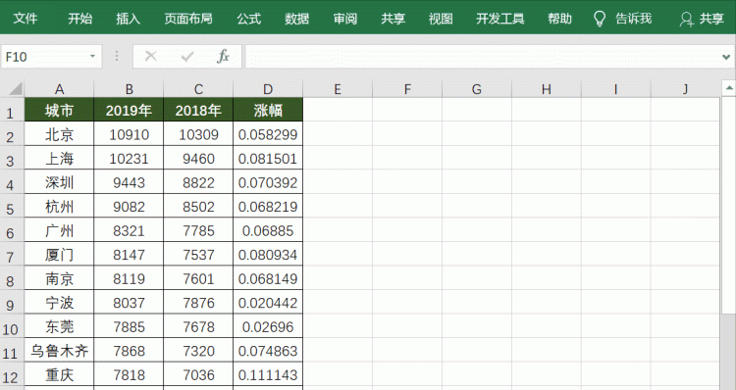Expand the formula bar chevron
This screenshot has width=736, height=390.
(x=726, y=57)
